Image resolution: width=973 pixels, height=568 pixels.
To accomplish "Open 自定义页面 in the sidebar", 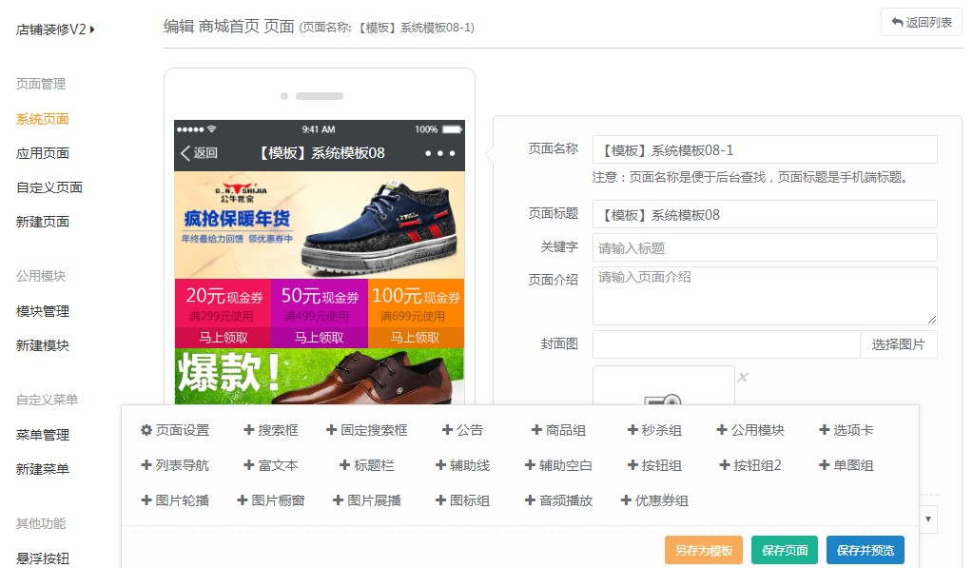I will pyautogui.click(x=49, y=187).
